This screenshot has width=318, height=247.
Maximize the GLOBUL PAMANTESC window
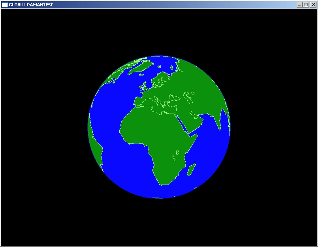pyautogui.click(x=306, y=5)
